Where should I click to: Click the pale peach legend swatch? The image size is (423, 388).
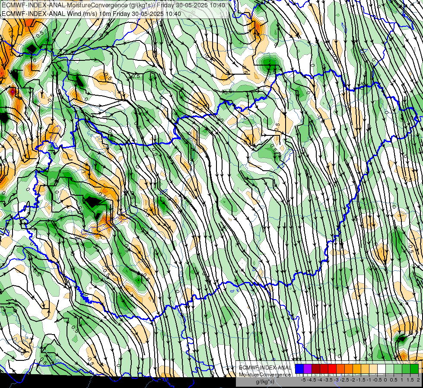[373, 369]
